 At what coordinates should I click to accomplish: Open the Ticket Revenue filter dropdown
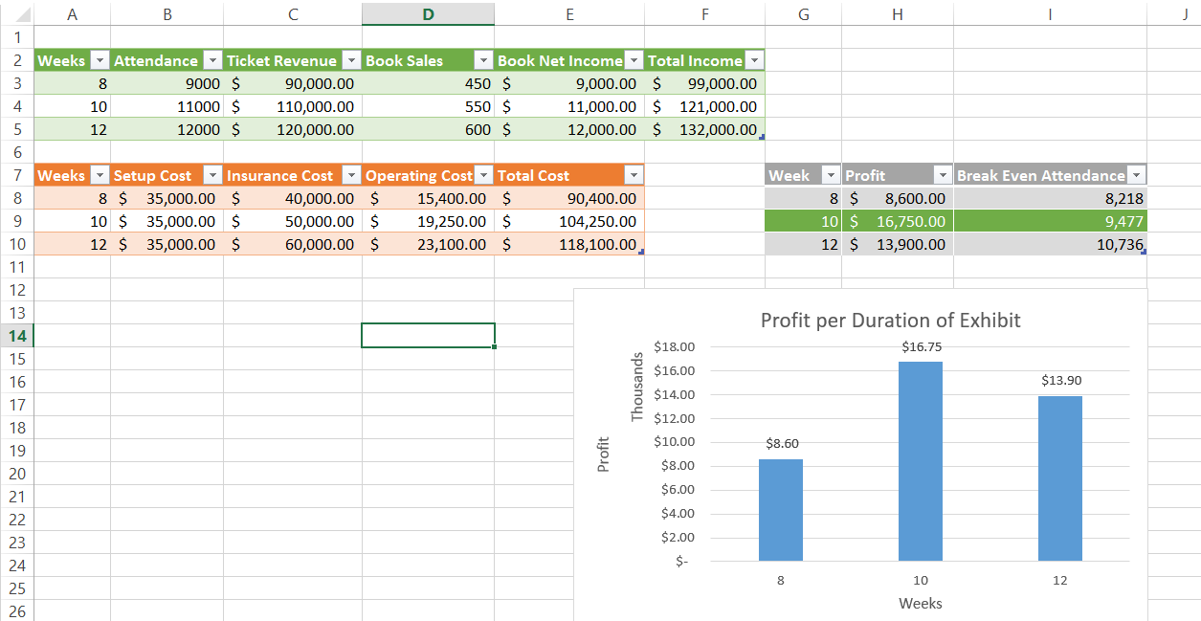pyautogui.click(x=351, y=61)
